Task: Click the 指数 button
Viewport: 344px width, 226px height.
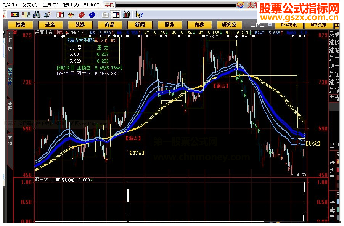Action: point(20,25)
